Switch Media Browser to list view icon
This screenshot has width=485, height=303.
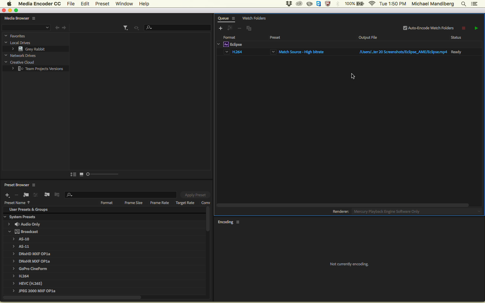(73, 174)
